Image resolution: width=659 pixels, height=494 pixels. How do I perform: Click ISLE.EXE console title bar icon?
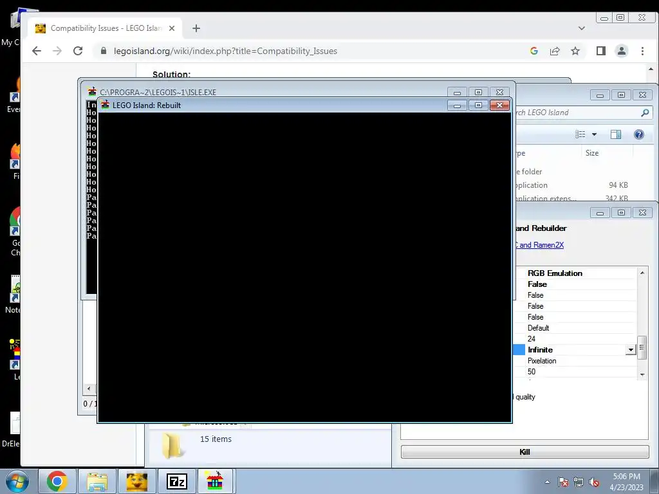tap(92, 92)
